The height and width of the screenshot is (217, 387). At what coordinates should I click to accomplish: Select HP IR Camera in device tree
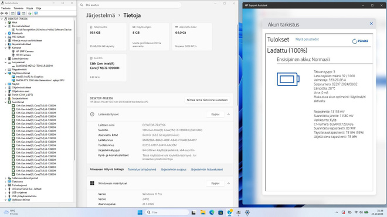[x=23, y=55]
